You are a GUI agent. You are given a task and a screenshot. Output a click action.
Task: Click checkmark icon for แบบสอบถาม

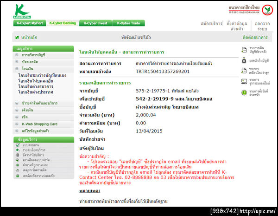(x=18, y=145)
